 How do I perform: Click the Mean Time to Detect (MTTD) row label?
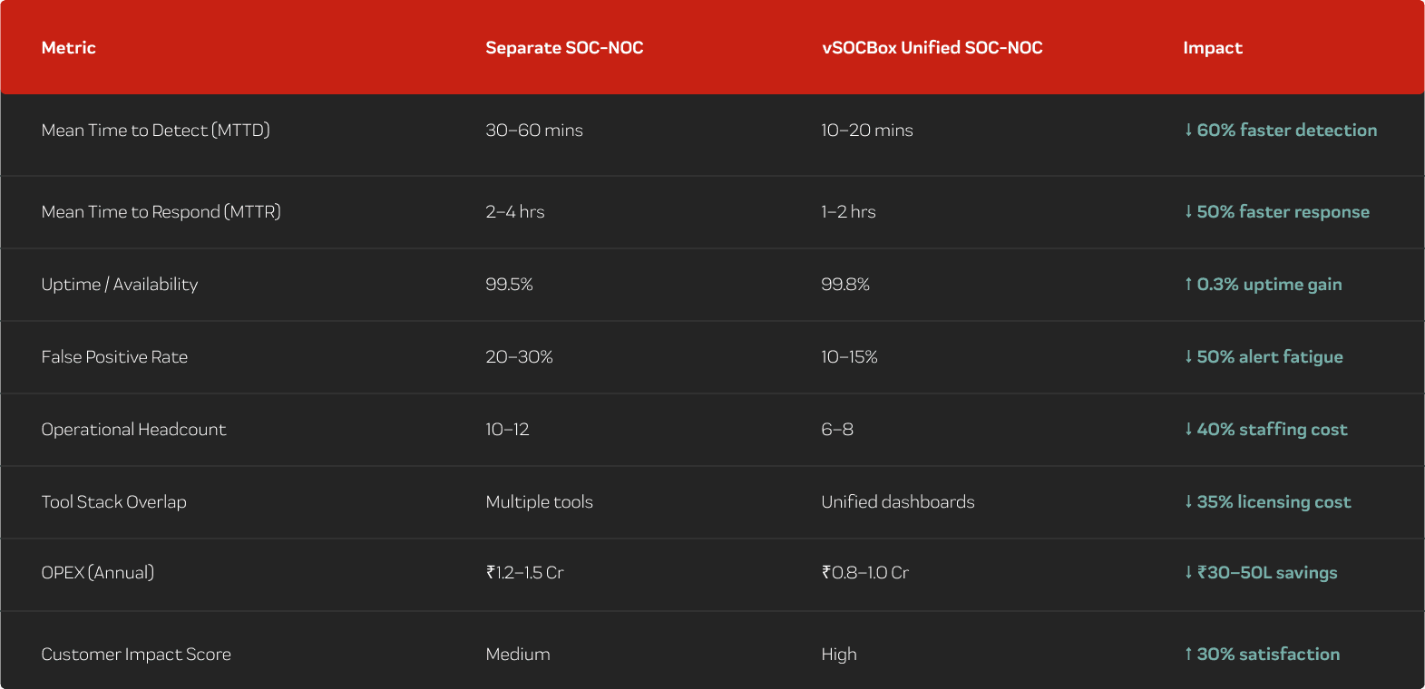point(156,130)
